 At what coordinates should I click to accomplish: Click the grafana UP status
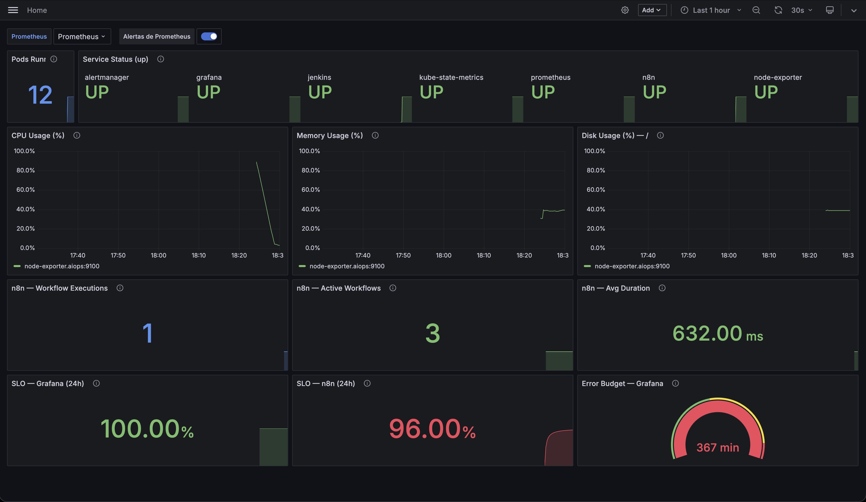208,92
